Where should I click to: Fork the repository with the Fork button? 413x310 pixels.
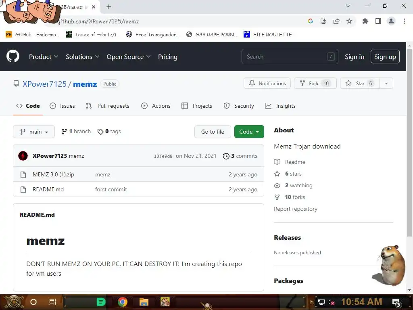(x=315, y=83)
